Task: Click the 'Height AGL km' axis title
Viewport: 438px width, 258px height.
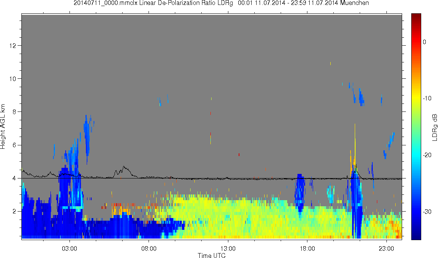Action: 3,126
